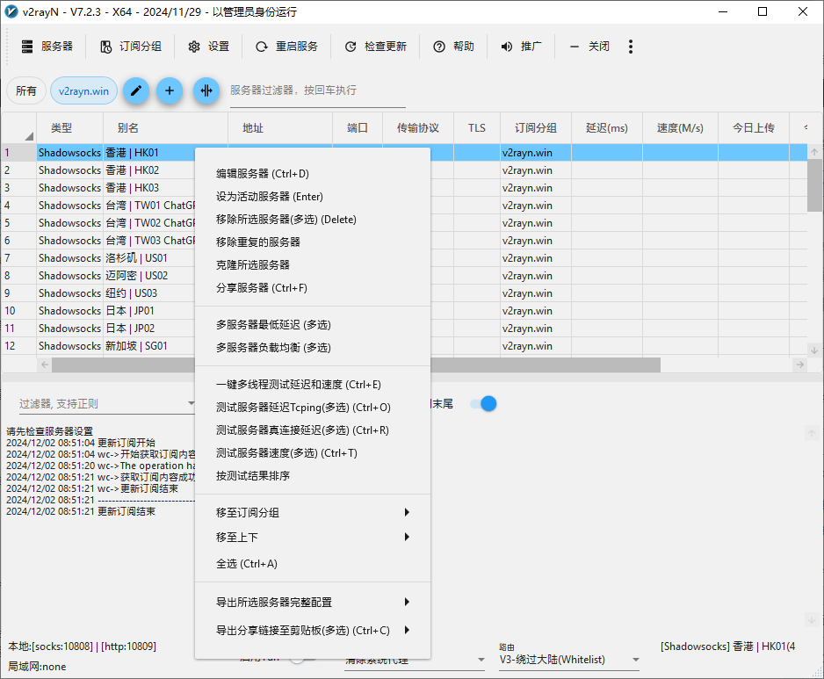The image size is (824, 679).
Task: Click the horizontal scrollbar left arrow
Action: pos(45,365)
